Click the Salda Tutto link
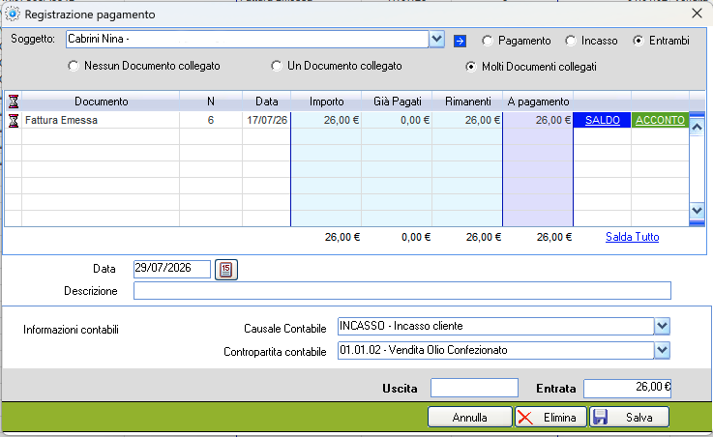 click(632, 237)
